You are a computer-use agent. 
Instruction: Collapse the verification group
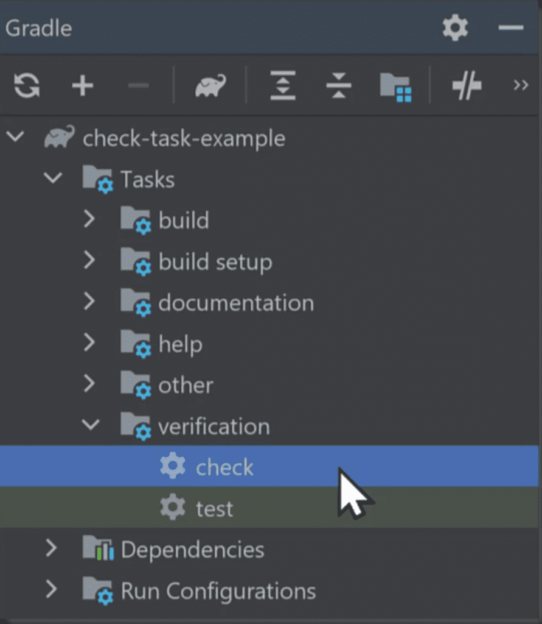90,425
